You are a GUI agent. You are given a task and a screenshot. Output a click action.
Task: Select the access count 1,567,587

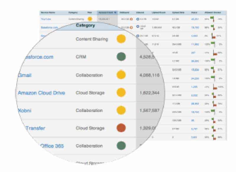click(150, 111)
